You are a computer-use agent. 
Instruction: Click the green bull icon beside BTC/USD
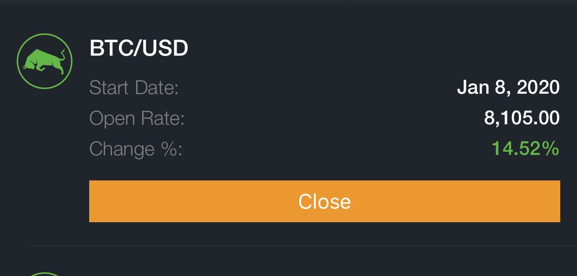click(44, 61)
